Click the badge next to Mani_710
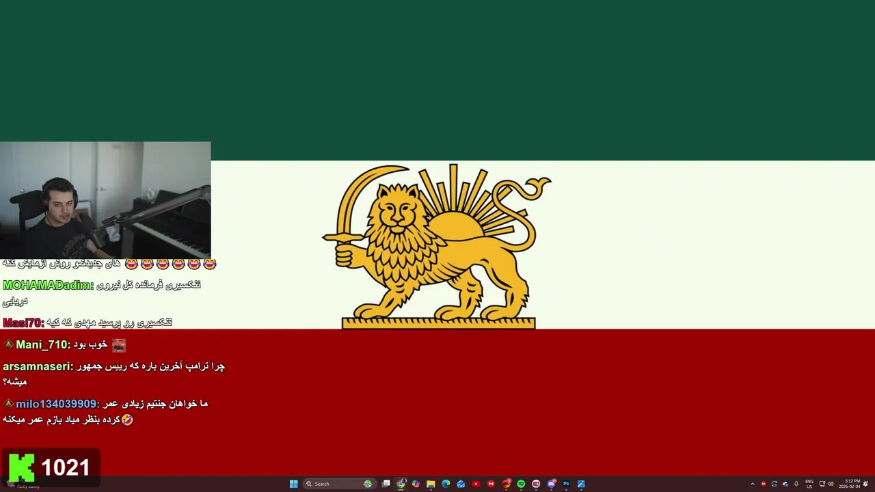 coord(9,344)
